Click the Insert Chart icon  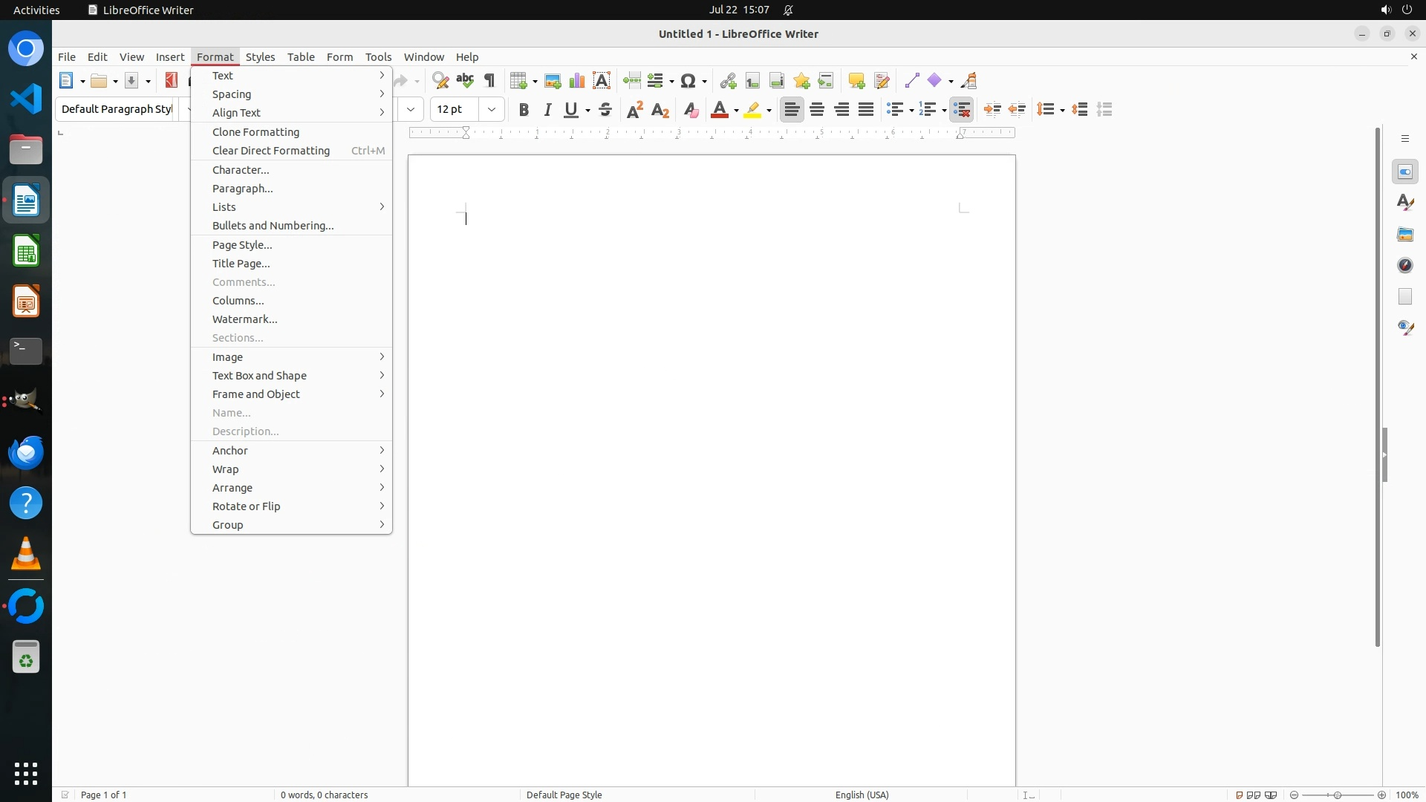577,81
